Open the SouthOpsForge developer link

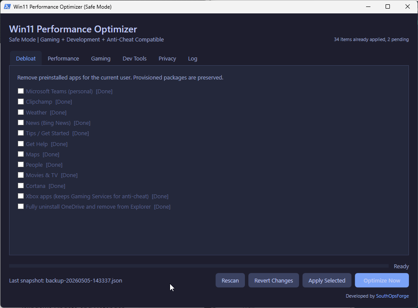pyautogui.click(x=392, y=296)
